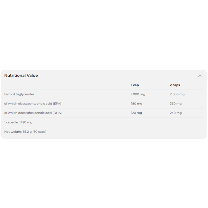Click the 1 000 mg value
208x208 pixels.
coord(138,94)
